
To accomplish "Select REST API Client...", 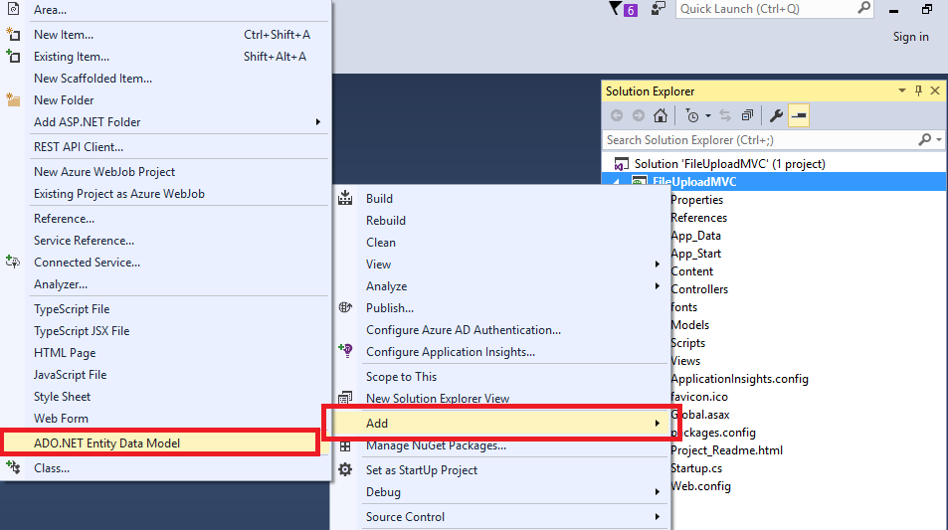I will [x=78, y=147].
